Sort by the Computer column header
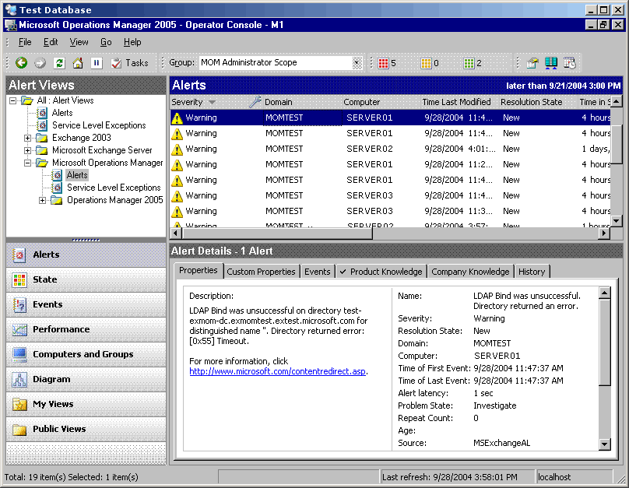 pos(381,102)
